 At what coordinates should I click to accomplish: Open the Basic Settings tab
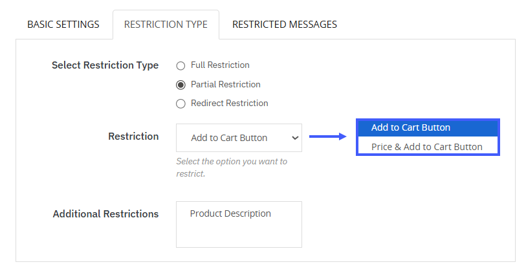(x=63, y=25)
